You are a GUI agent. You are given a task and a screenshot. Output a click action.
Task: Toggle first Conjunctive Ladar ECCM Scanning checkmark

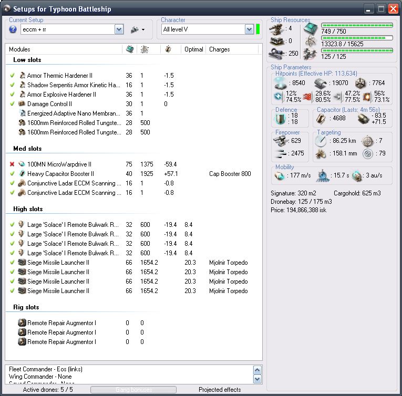click(12, 183)
